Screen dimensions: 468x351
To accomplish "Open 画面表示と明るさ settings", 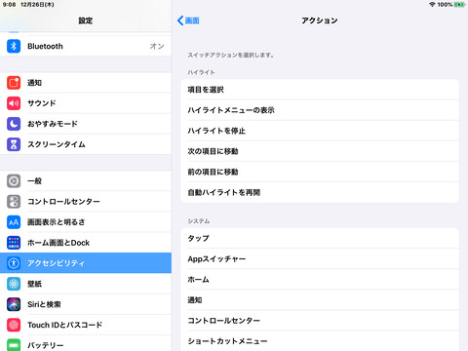I will (86, 222).
